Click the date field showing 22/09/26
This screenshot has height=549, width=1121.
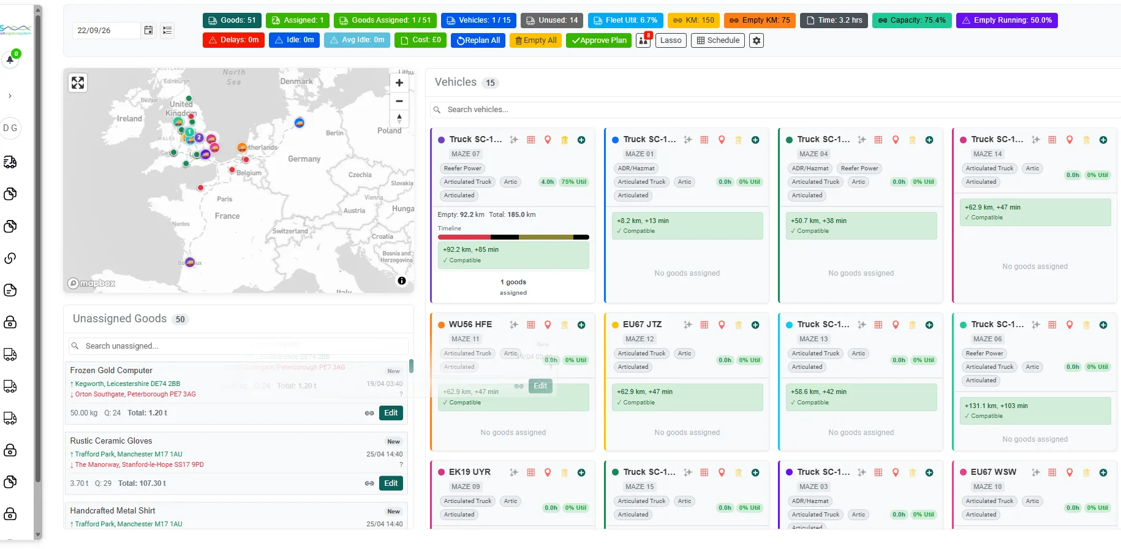[x=107, y=30]
